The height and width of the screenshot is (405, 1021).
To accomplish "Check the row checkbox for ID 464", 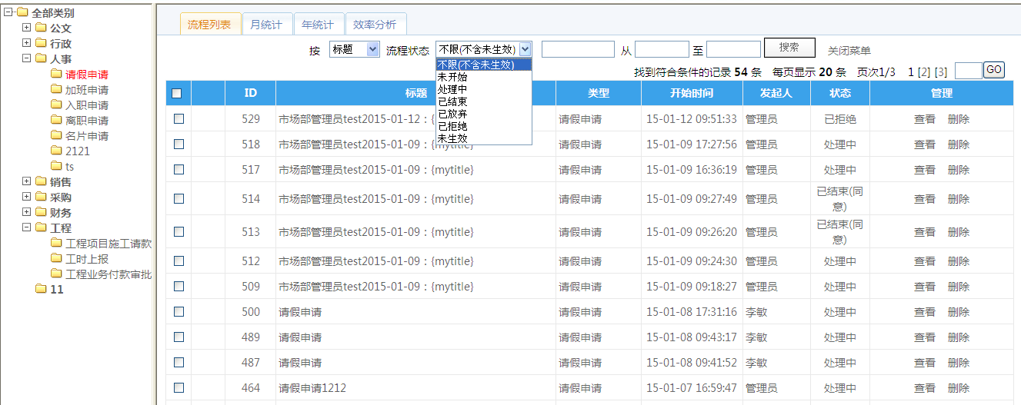I will coord(179,388).
